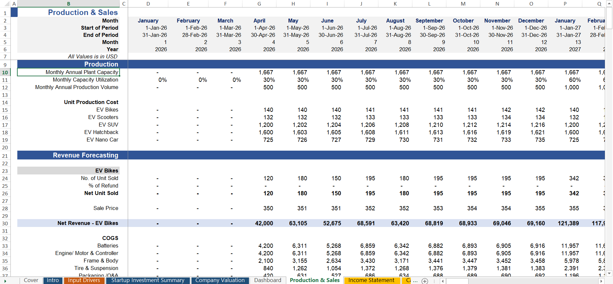
Task: Add a new sheet with plus icon
Action: tap(424, 281)
